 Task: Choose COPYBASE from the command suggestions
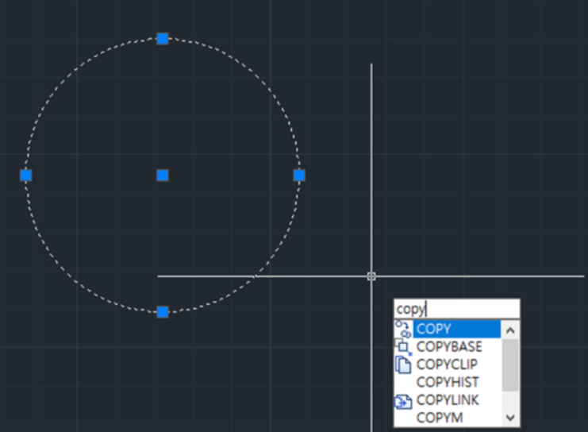click(449, 347)
